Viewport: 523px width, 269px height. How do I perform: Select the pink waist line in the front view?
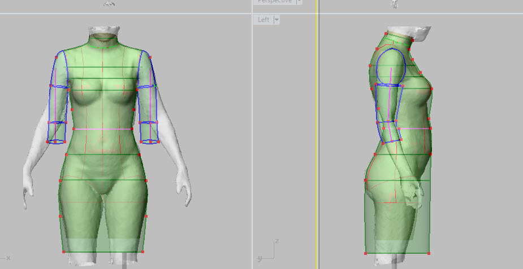pyautogui.click(x=103, y=129)
